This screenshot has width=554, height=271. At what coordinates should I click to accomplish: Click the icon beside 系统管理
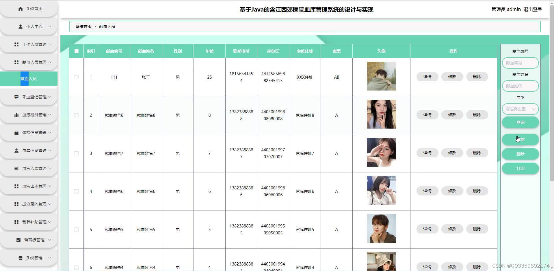tap(21, 258)
